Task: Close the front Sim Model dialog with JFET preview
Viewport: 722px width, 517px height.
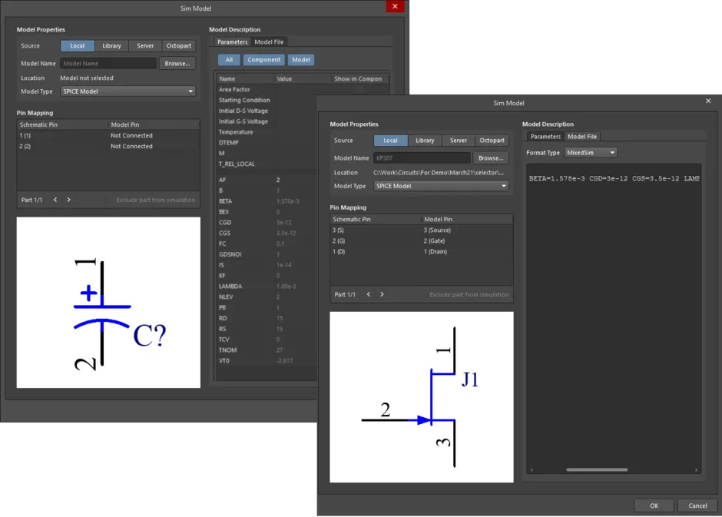Action: click(x=707, y=101)
